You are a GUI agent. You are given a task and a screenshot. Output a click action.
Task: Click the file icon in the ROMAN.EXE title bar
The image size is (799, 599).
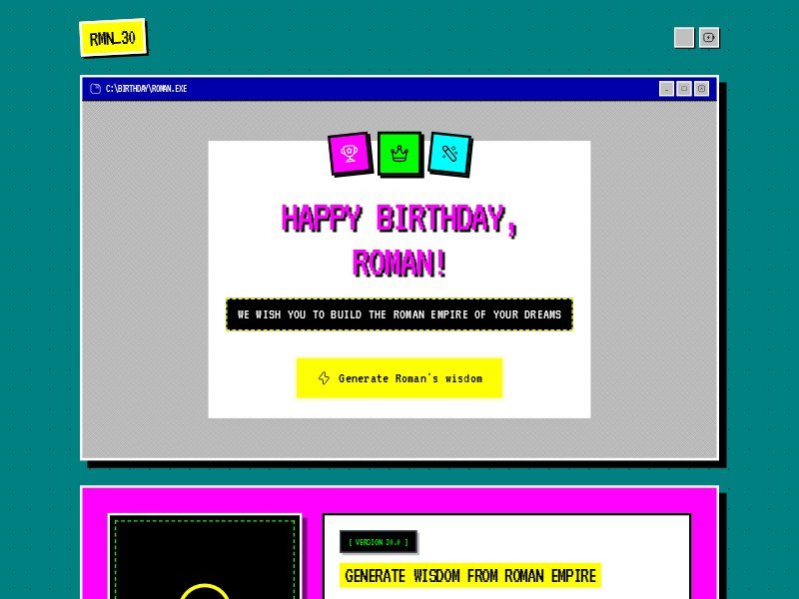pyautogui.click(x=95, y=89)
